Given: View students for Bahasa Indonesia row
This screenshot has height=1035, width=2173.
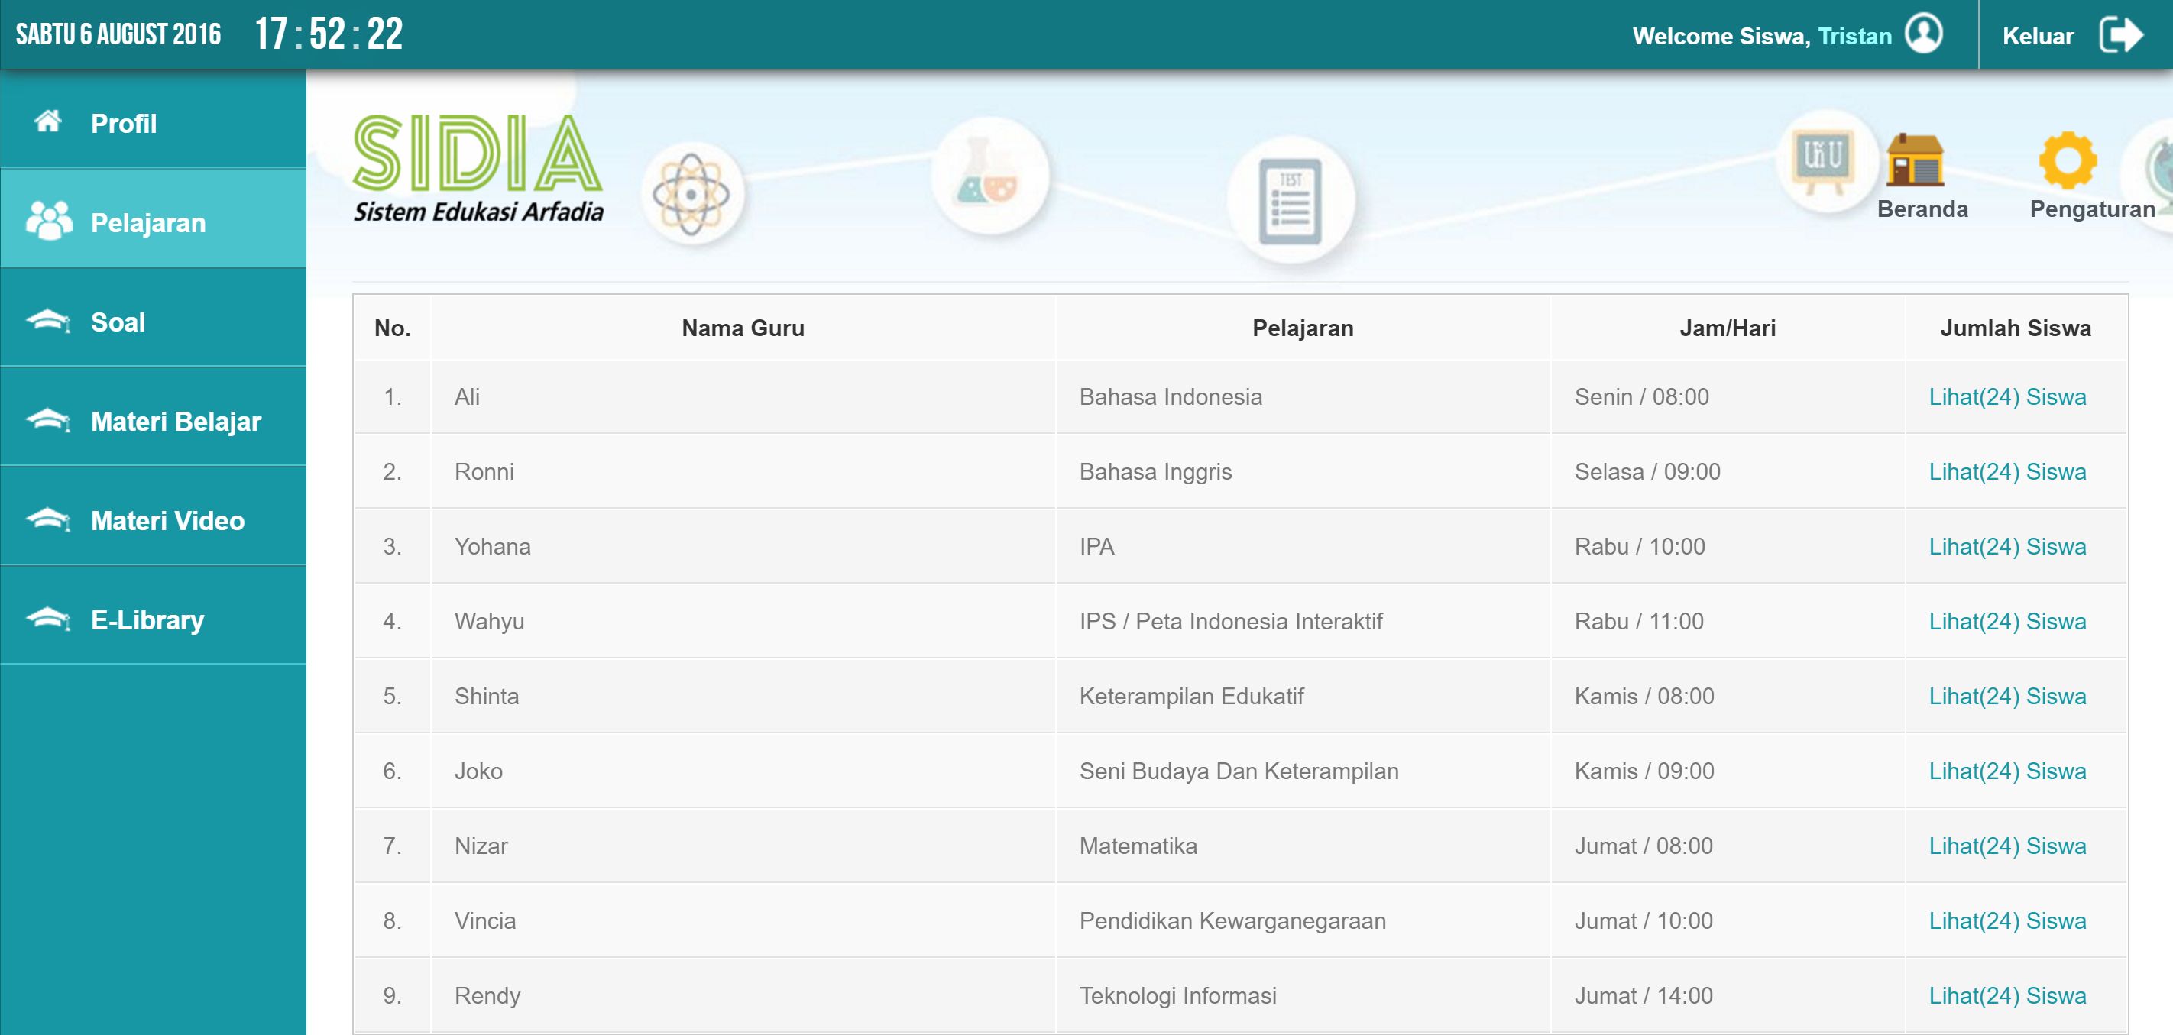Looking at the screenshot, I should pos(2007,397).
